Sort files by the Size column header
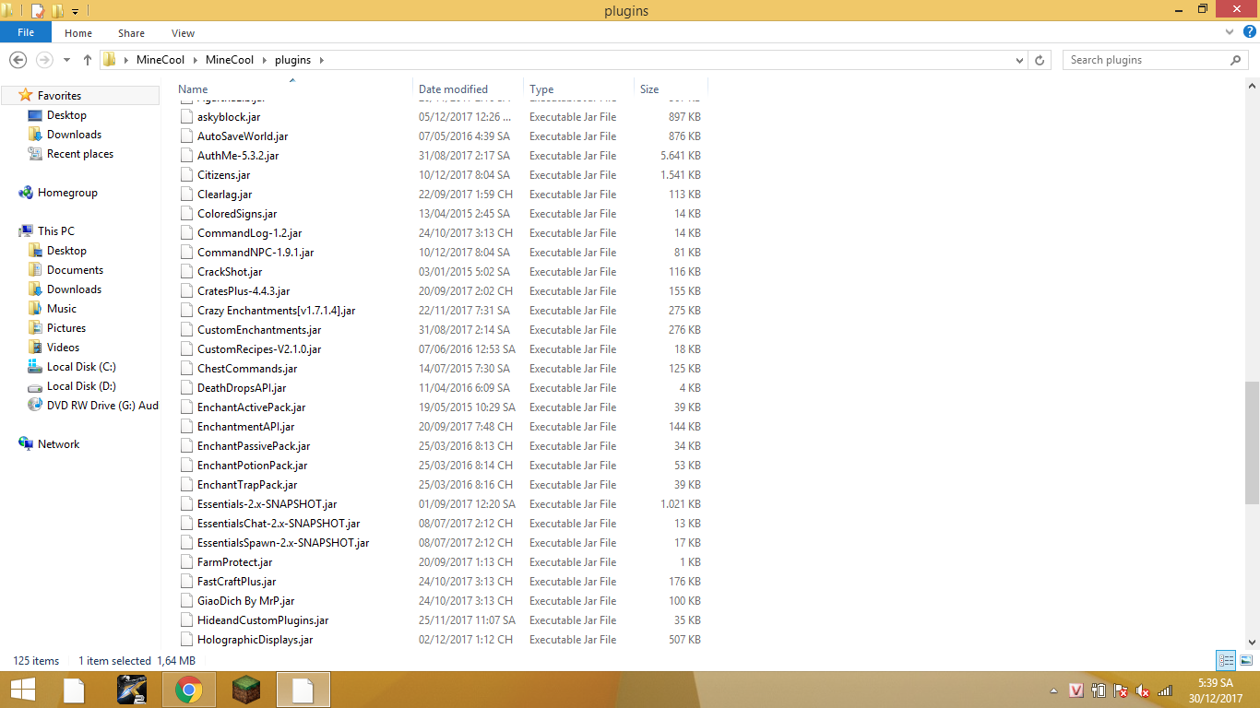Image resolution: width=1260 pixels, height=708 pixels. (671, 89)
